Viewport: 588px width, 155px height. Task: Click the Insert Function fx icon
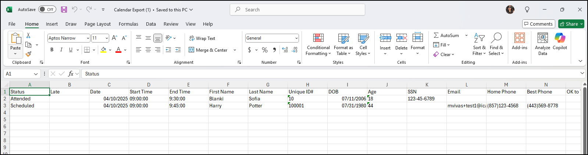[71, 74]
